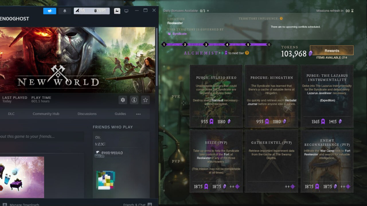Image resolution: width=367 pixels, height=206 pixels.
Task: Expand the three-dots more links menu
Action: (x=138, y=114)
